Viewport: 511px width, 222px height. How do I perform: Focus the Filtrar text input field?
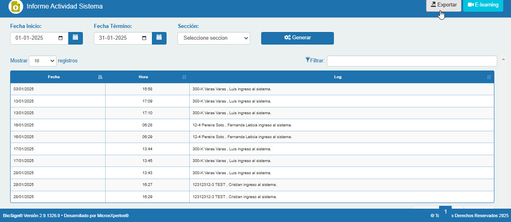tap(412, 61)
